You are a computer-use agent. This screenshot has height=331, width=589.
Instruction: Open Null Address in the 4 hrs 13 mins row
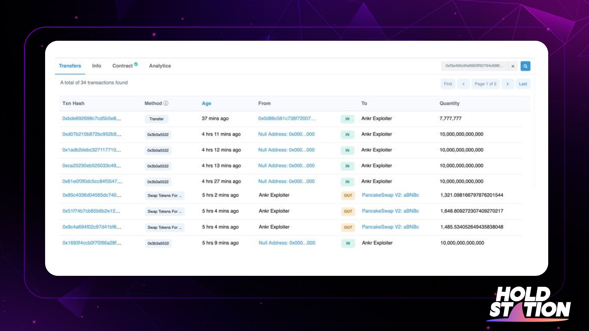pos(286,165)
